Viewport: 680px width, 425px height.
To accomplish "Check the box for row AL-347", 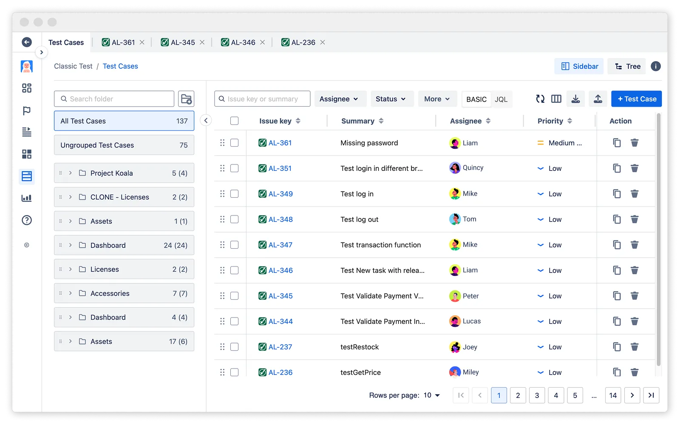I will (234, 245).
